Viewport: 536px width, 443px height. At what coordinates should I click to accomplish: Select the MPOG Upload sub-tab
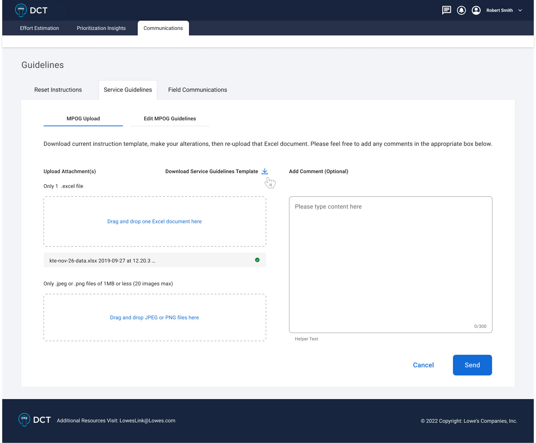(83, 119)
